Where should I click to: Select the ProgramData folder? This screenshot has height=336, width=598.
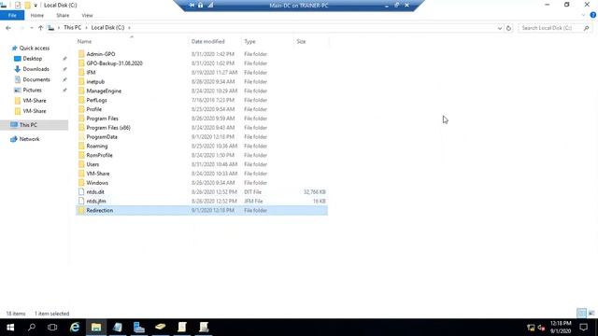102,137
